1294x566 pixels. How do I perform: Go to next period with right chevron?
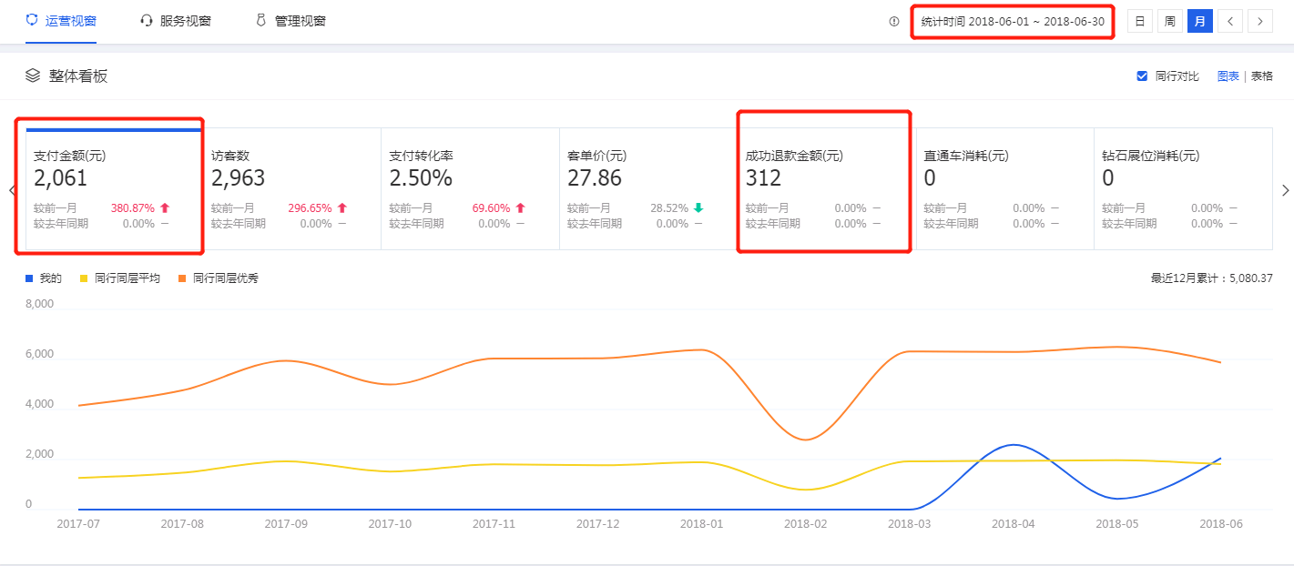(x=1260, y=21)
